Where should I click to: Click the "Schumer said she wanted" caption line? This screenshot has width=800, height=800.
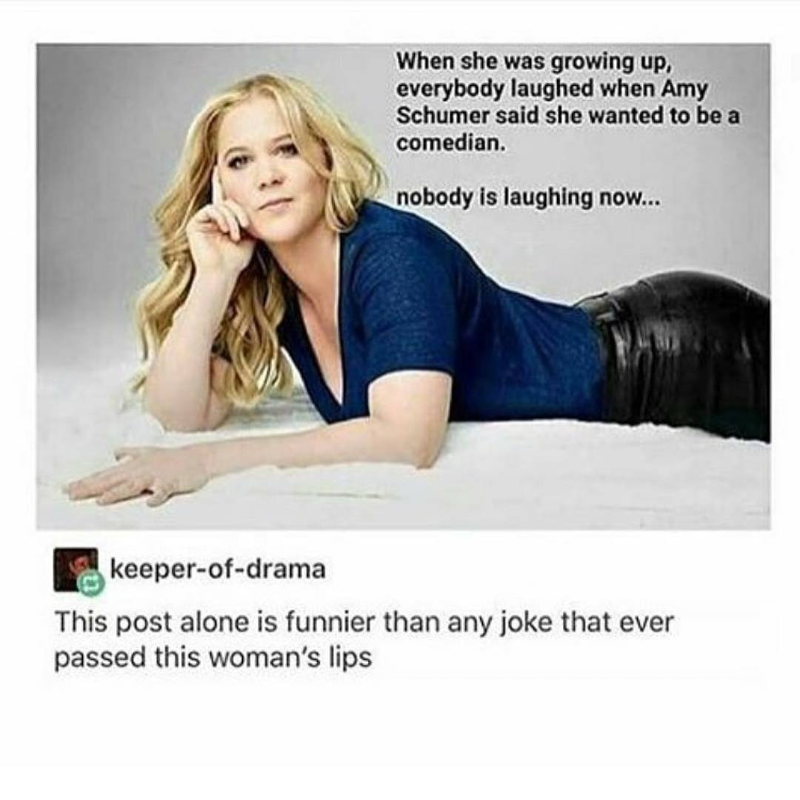click(x=568, y=116)
